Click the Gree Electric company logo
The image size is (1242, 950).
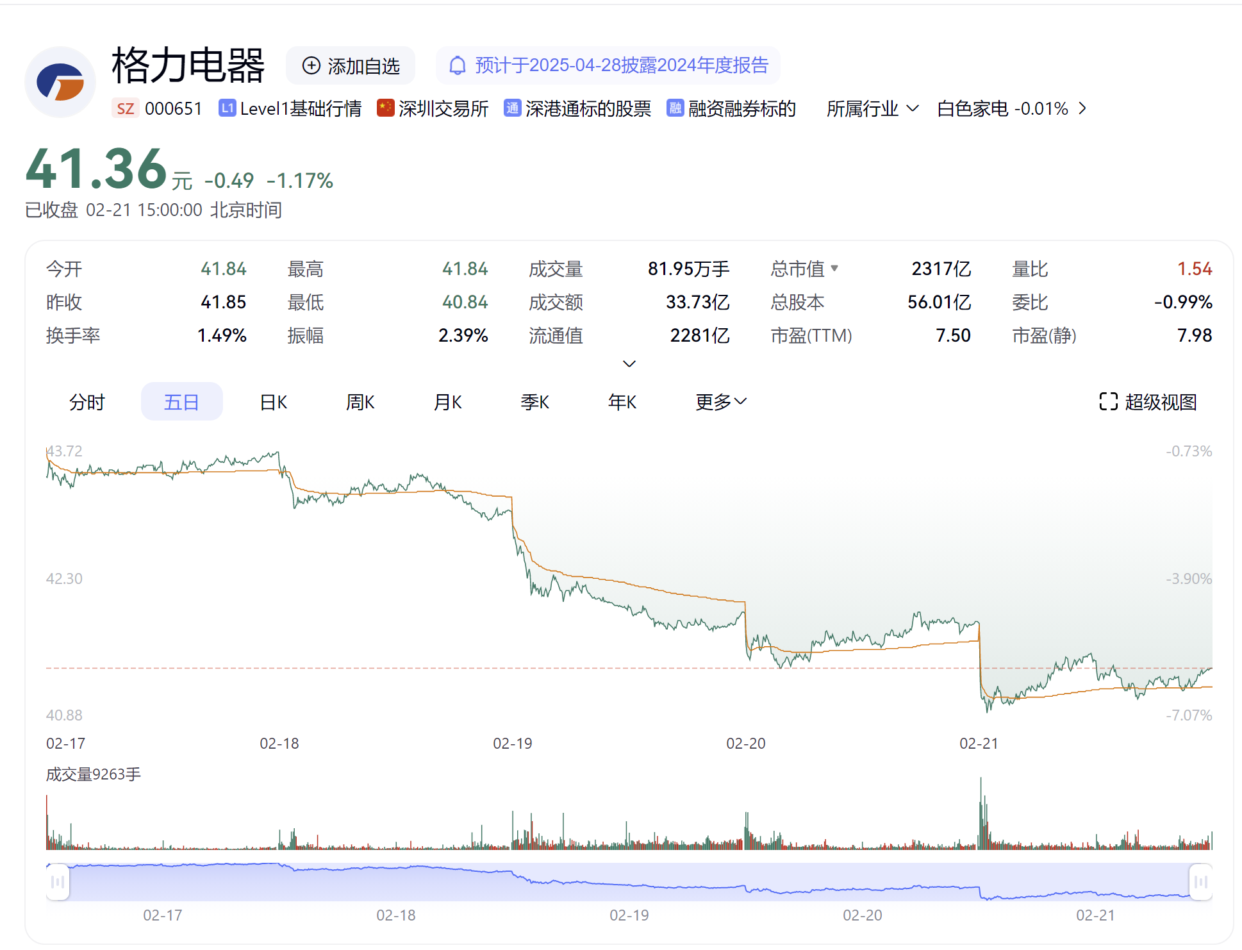click(x=60, y=82)
